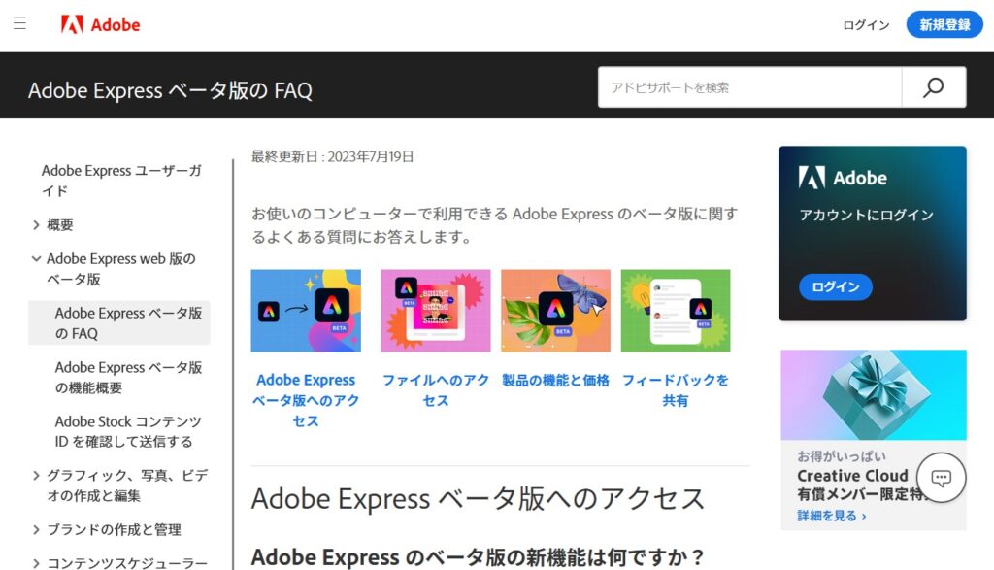The height and width of the screenshot is (570, 994).
Task: Open the chat support bubble icon
Action: click(942, 478)
